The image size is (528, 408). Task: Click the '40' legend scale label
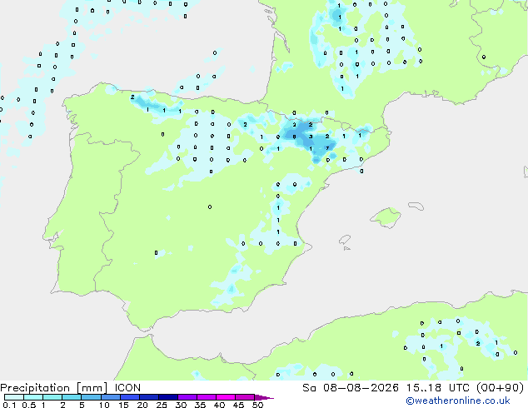[219, 405]
